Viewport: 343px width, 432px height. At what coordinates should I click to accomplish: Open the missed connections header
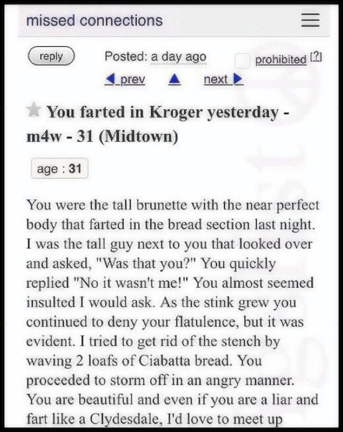pos(95,21)
